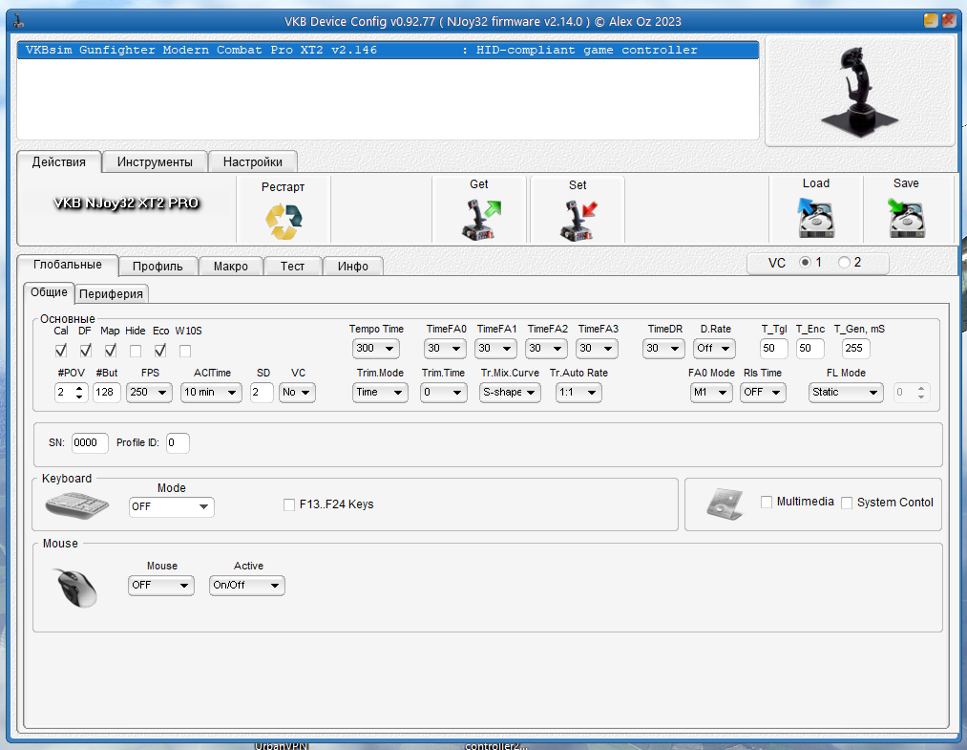Click the SN input field
967x750 pixels.
tap(90, 443)
